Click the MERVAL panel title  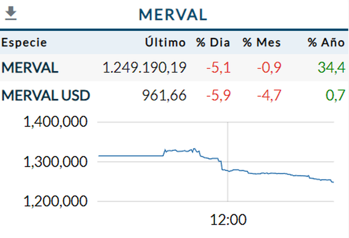pos(173,15)
